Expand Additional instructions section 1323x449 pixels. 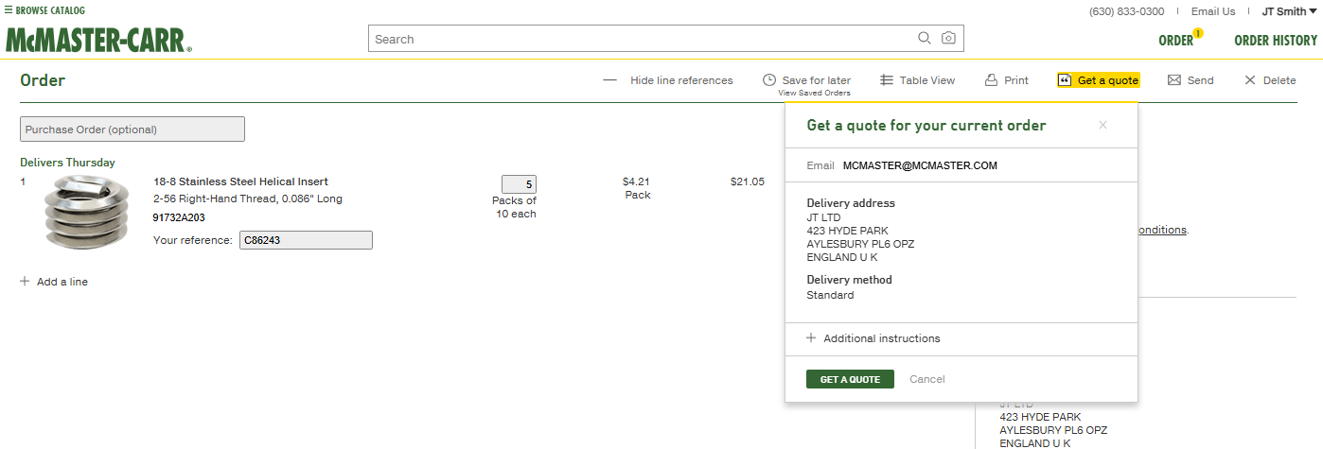pos(873,338)
